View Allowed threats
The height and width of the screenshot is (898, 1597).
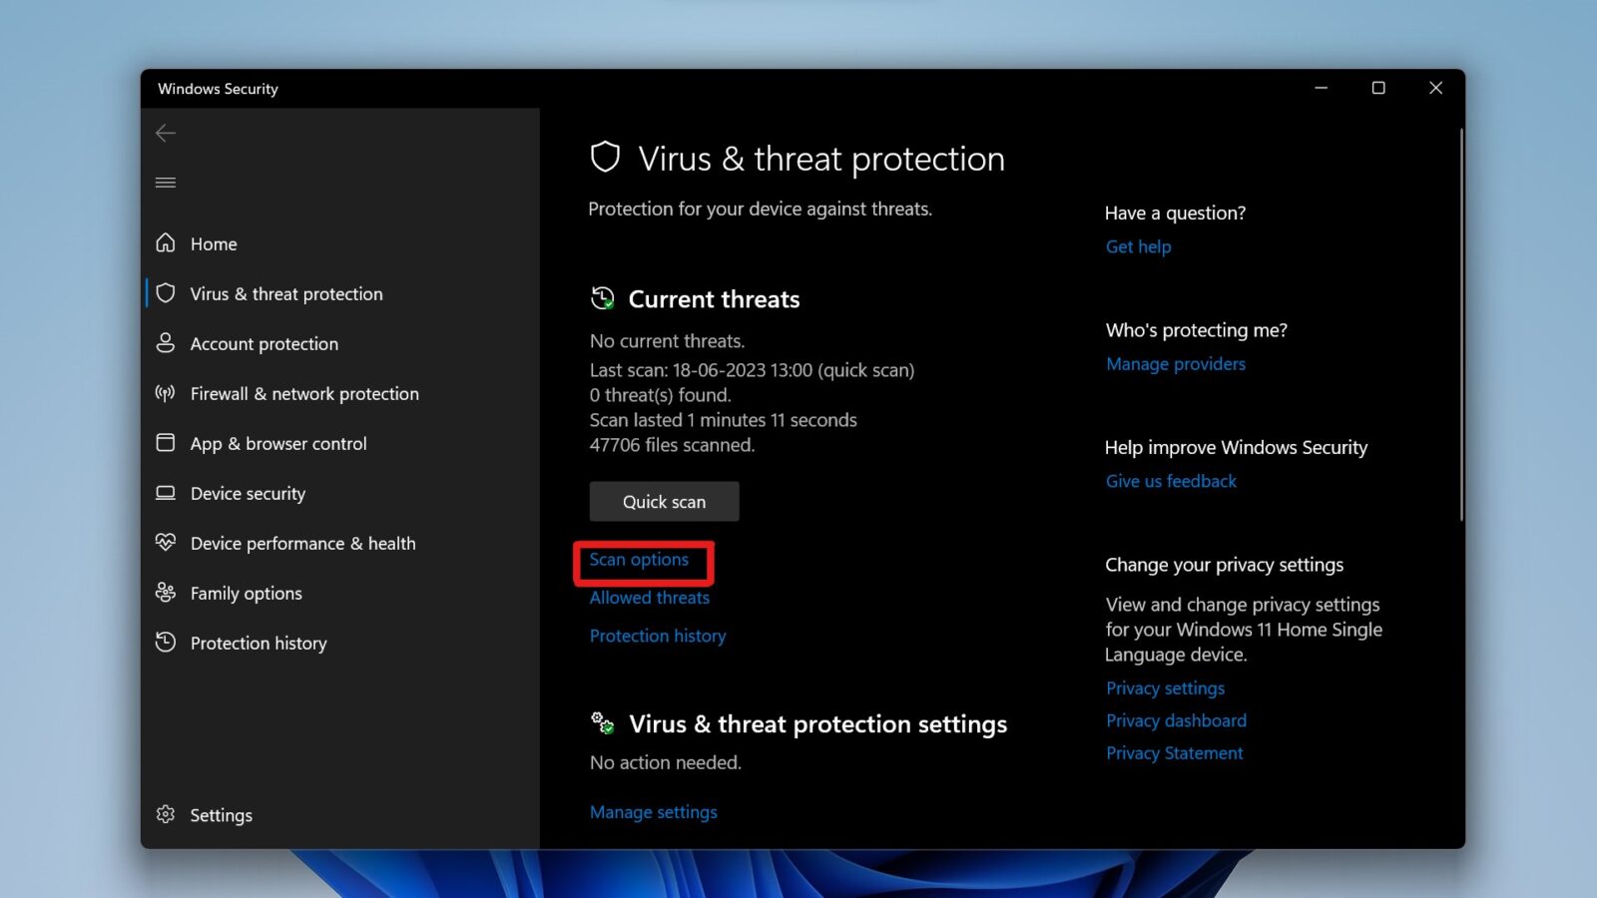point(649,597)
